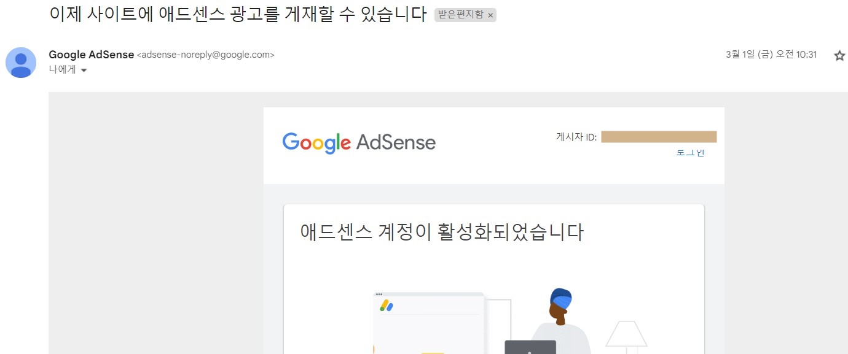Star this AdSense email
The height and width of the screenshot is (354, 848).
pyautogui.click(x=839, y=56)
